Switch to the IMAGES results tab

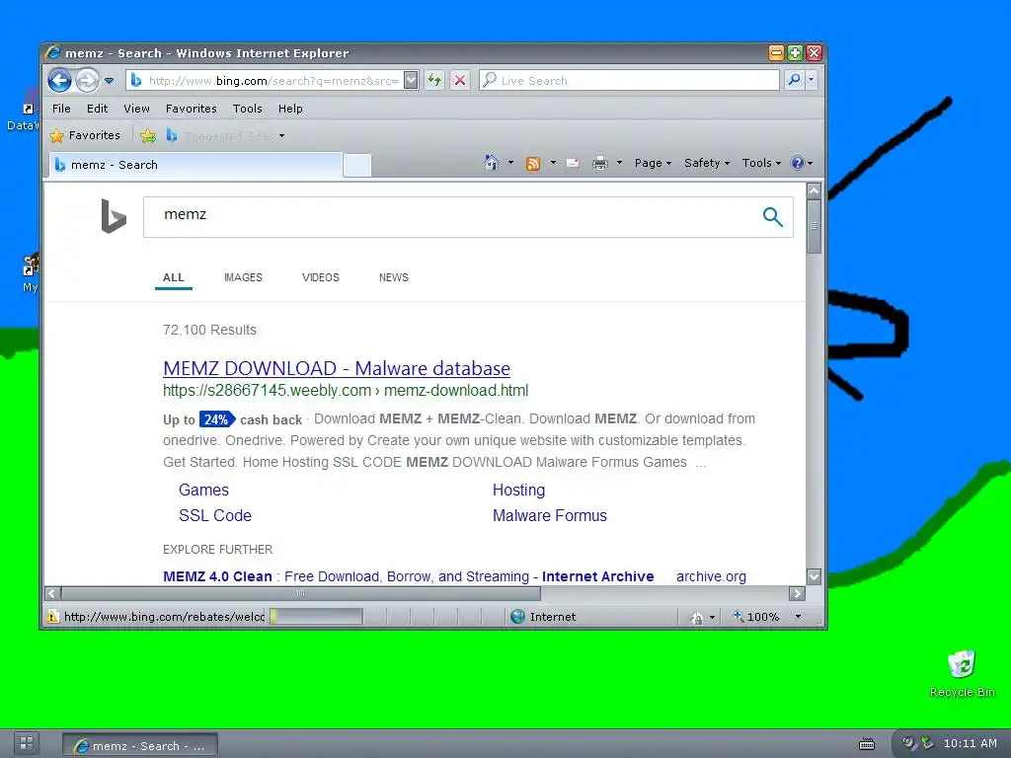[x=243, y=277]
